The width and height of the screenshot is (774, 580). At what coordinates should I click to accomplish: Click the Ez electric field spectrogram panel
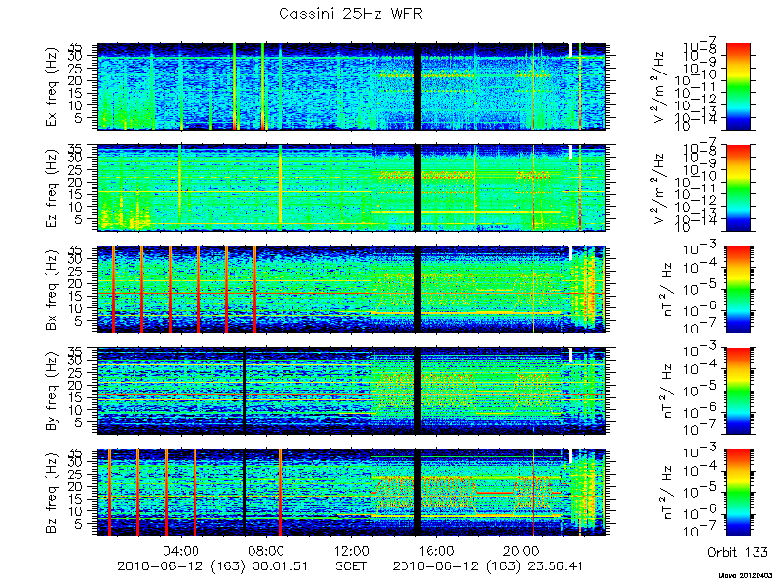pyautogui.click(x=350, y=188)
